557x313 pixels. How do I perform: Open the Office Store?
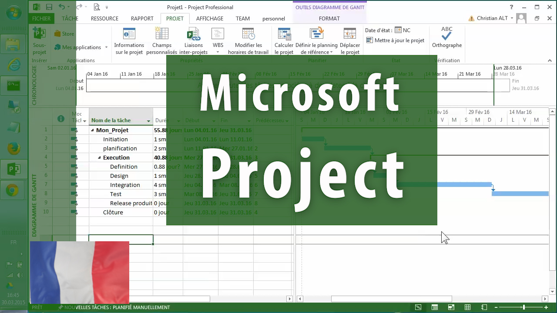64,33
